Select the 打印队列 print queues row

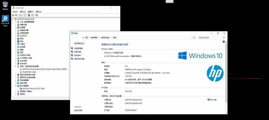[23, 36]
